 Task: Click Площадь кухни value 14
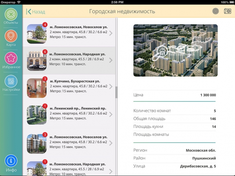pos(214,127)
